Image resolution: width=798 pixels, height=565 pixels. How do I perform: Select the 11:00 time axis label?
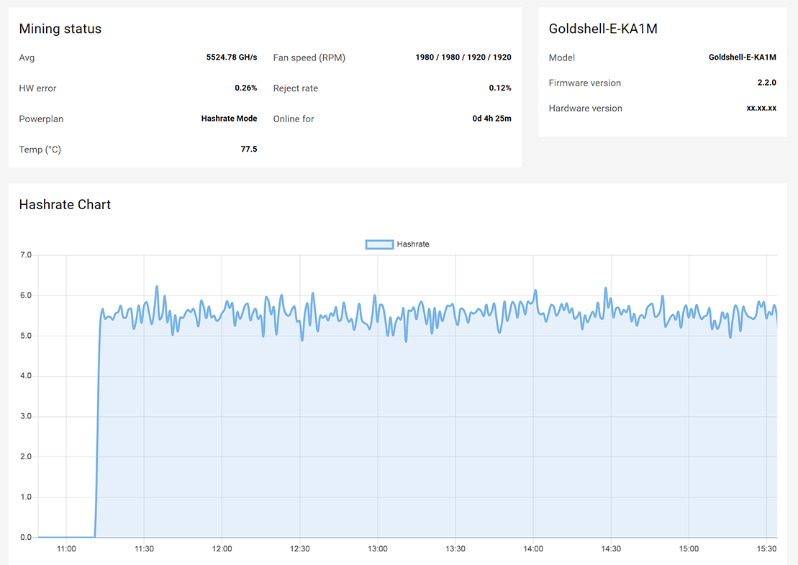coord(66,549)
